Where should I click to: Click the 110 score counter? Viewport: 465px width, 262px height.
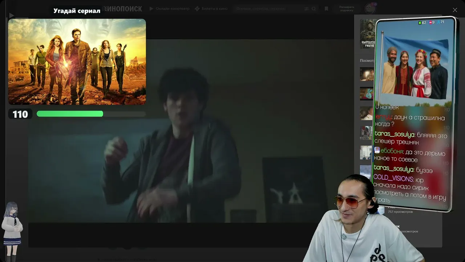click(x=20, y=114)
